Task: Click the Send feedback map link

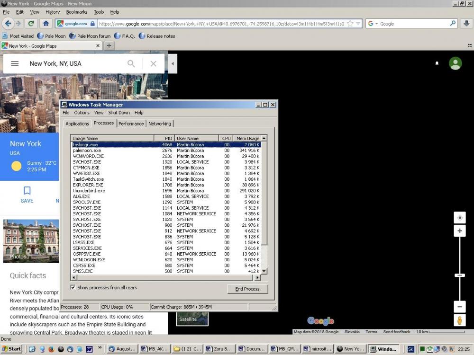Action: 397,332
